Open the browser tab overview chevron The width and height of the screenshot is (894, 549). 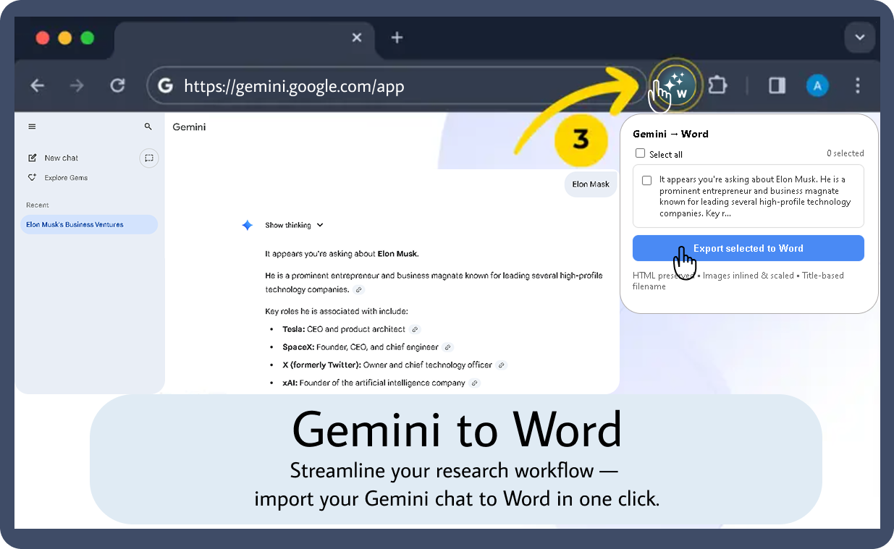859,37
